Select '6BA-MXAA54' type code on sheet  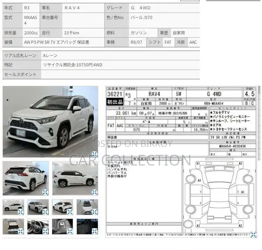tap(214, 104)
